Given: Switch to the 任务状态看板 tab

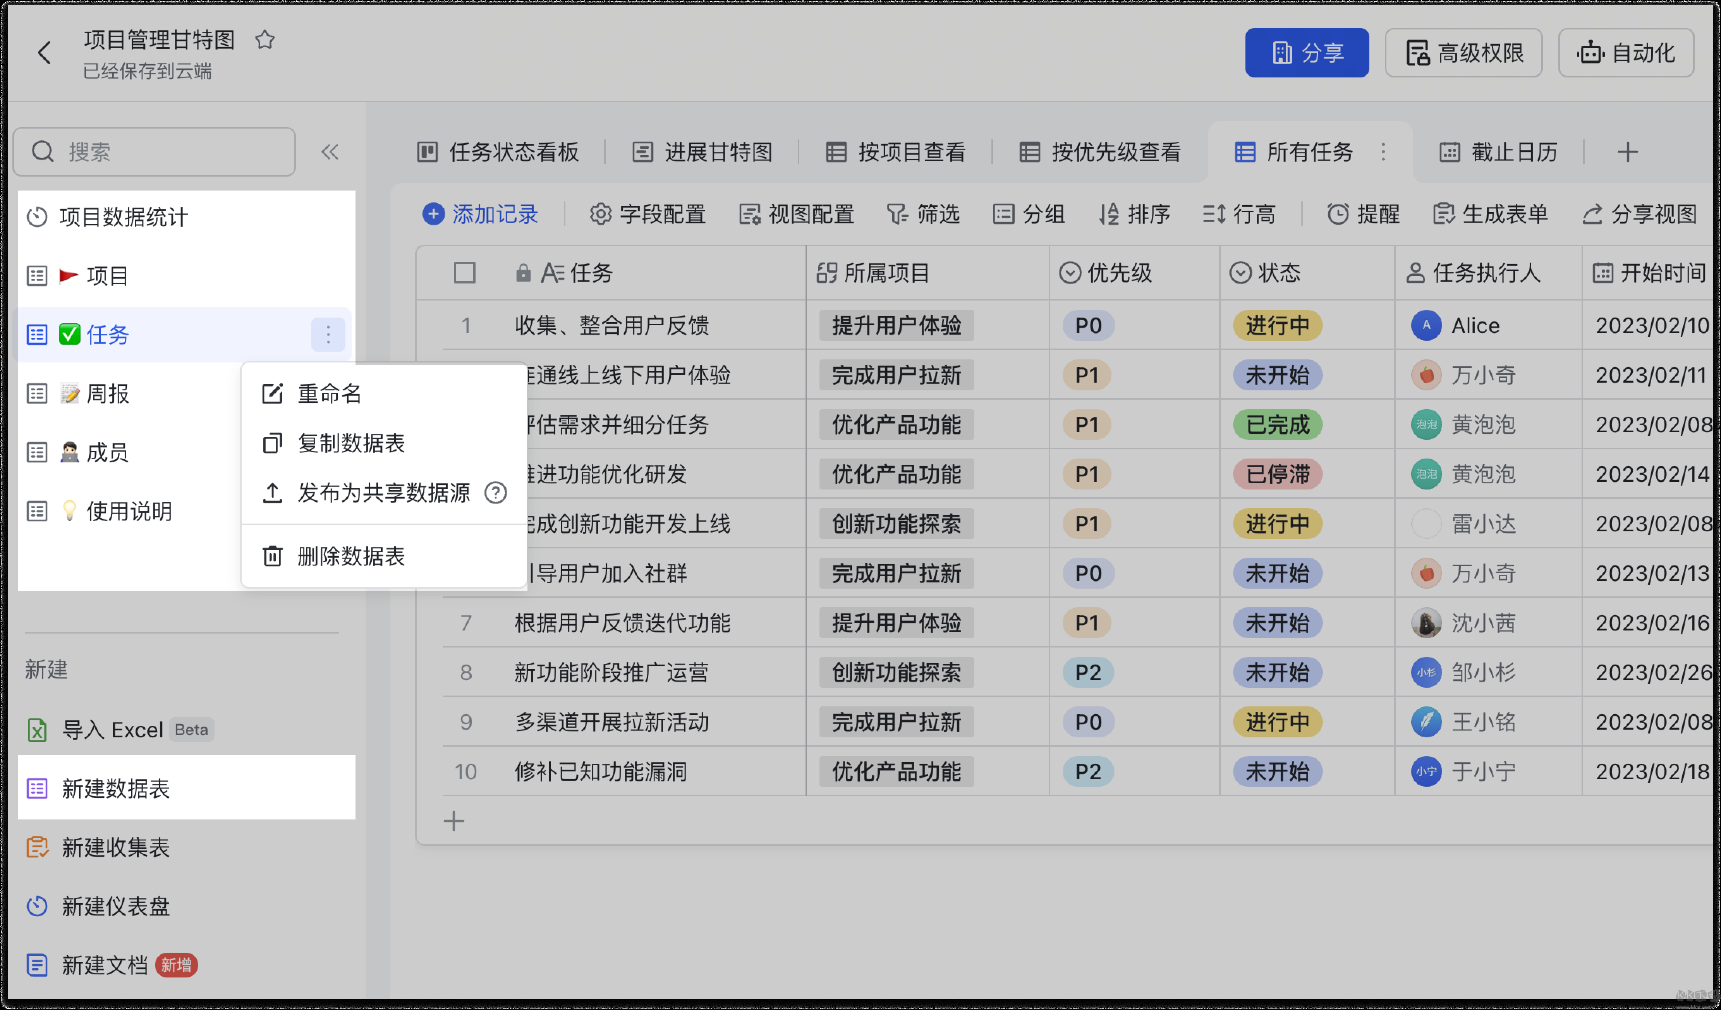Looking at the screenshot, I should click(498, 152).
